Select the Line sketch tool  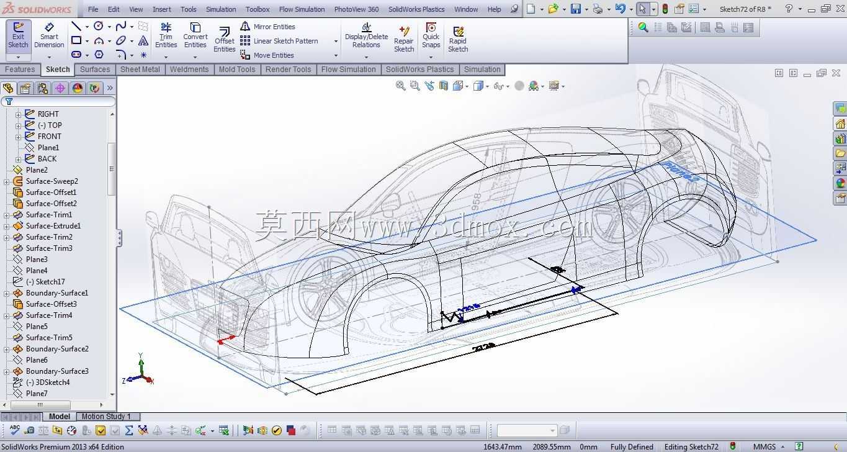tap(76, 26)
